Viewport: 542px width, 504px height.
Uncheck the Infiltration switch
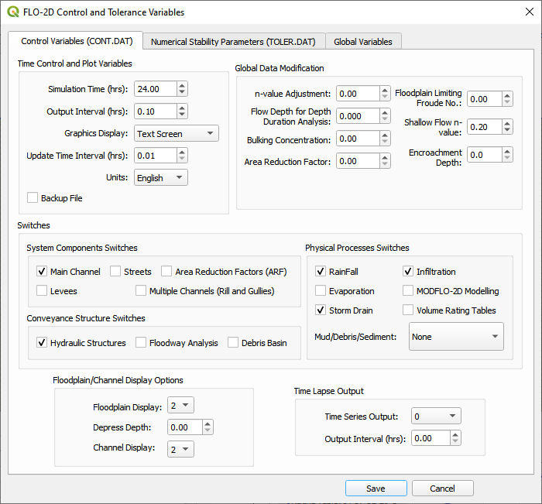(408, 272)
